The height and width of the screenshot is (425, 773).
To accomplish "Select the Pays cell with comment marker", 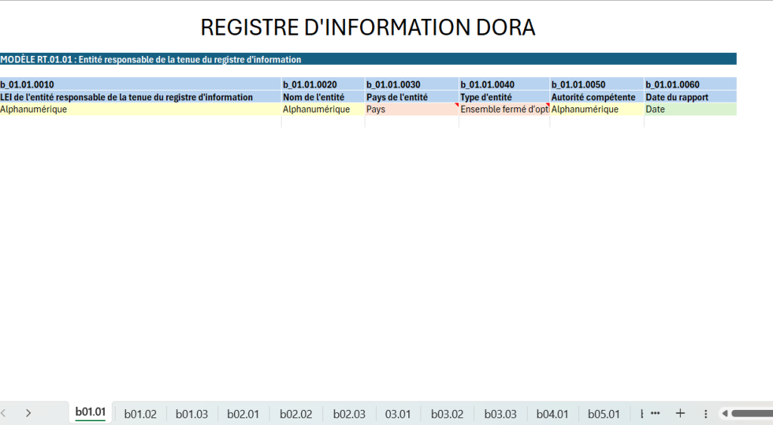I will pos(411,109).
